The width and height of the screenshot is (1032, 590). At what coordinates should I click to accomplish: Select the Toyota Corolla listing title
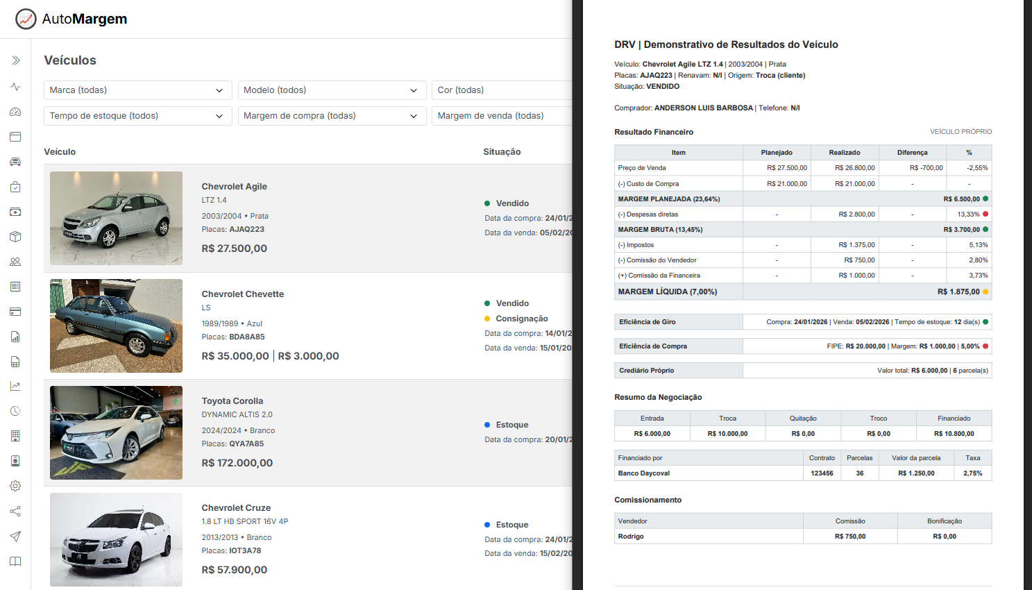(232, 401)
